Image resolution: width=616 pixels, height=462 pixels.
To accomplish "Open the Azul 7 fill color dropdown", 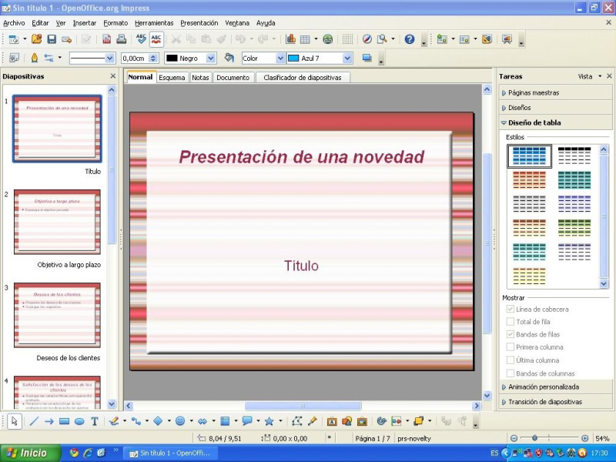I will [x=346, y=57].
